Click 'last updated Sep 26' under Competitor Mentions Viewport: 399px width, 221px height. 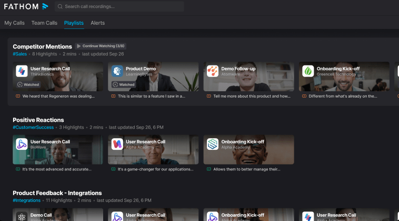(x=103, y=54)
